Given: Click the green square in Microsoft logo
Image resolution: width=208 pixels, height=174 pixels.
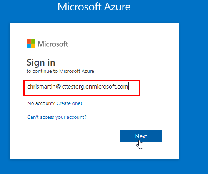Looking at the screenshot, I should pyautogui.click(x=33, y=41).
